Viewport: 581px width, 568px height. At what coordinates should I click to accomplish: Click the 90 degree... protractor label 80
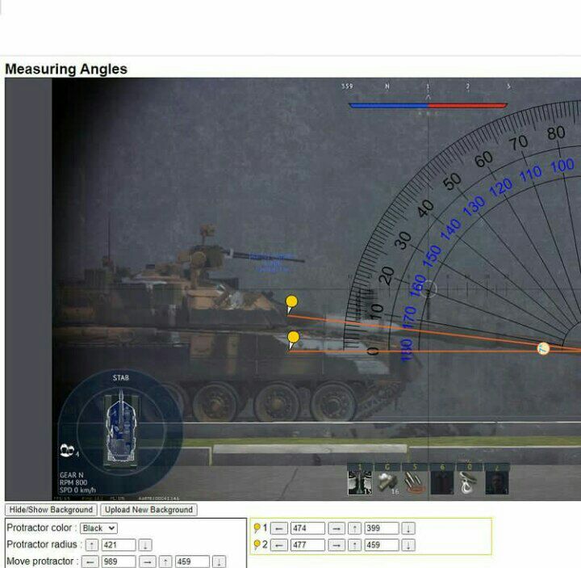click(556, 133)
